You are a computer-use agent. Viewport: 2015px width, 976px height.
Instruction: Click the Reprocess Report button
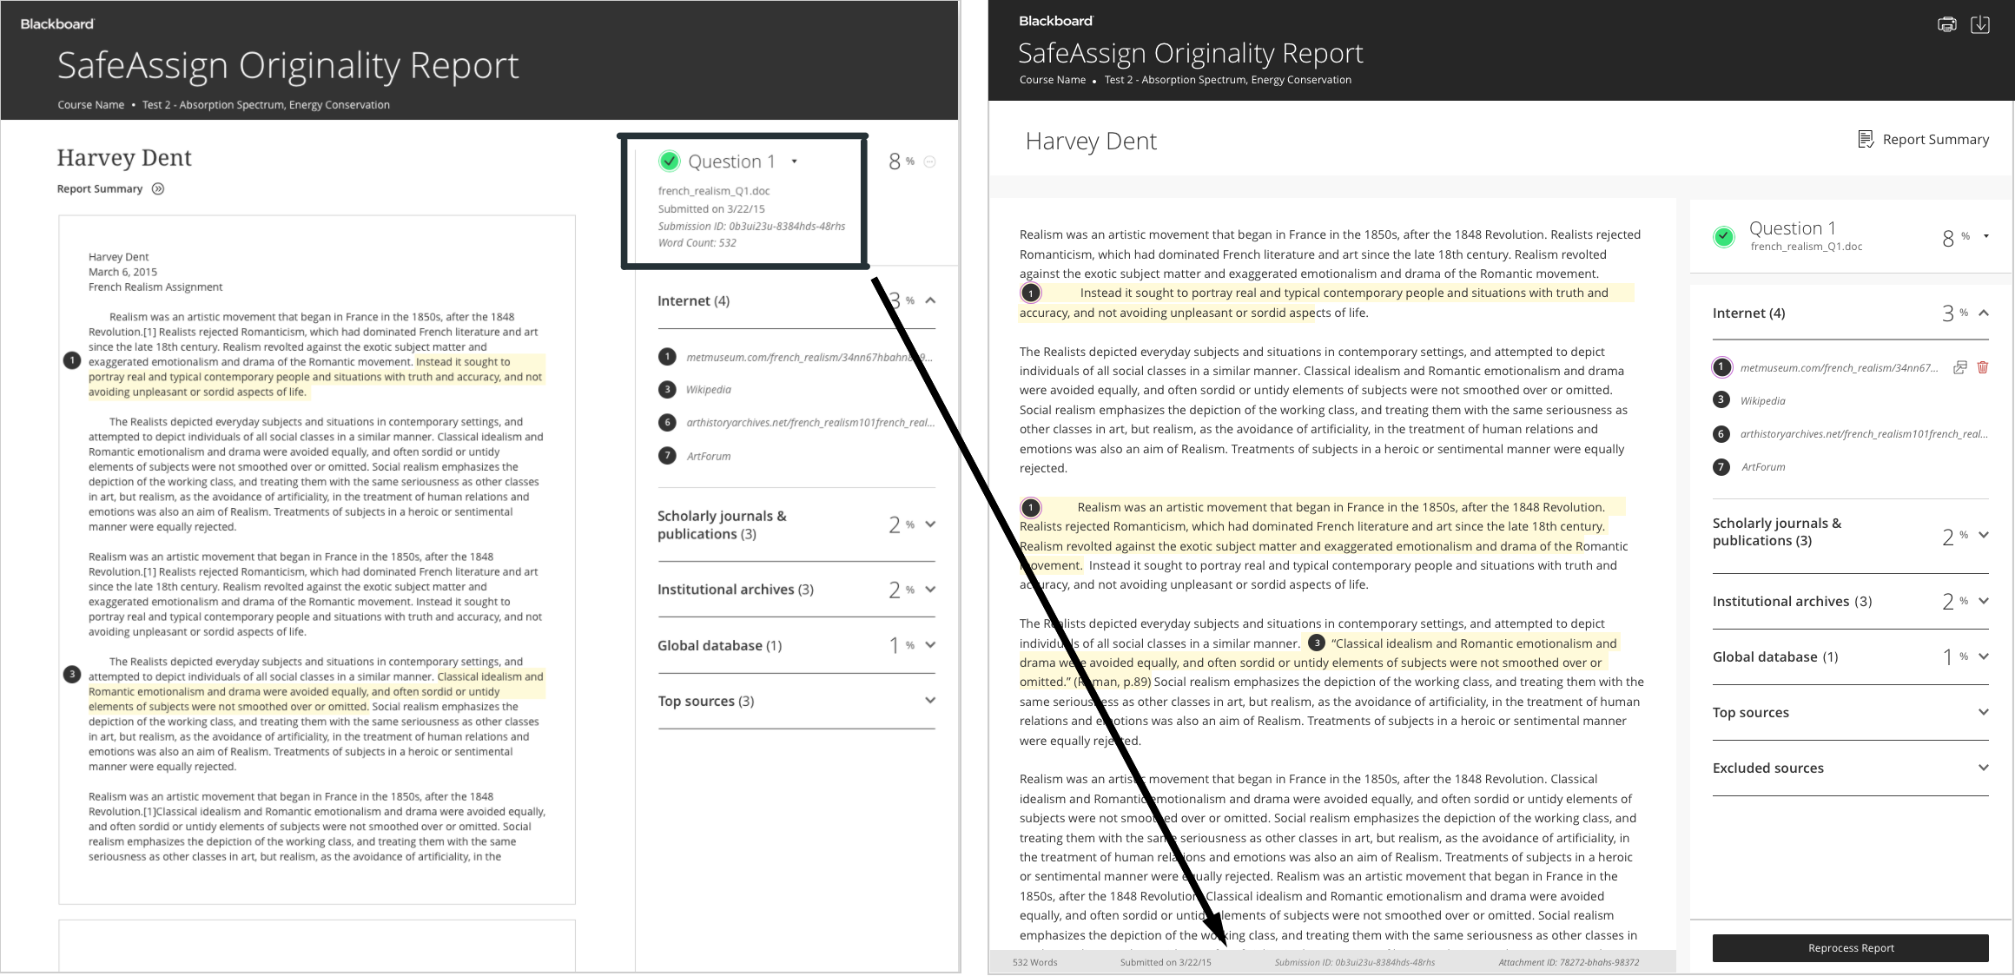[x=1850, y=947]
